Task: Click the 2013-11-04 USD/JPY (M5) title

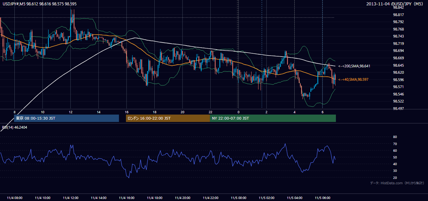Action: 395,4
